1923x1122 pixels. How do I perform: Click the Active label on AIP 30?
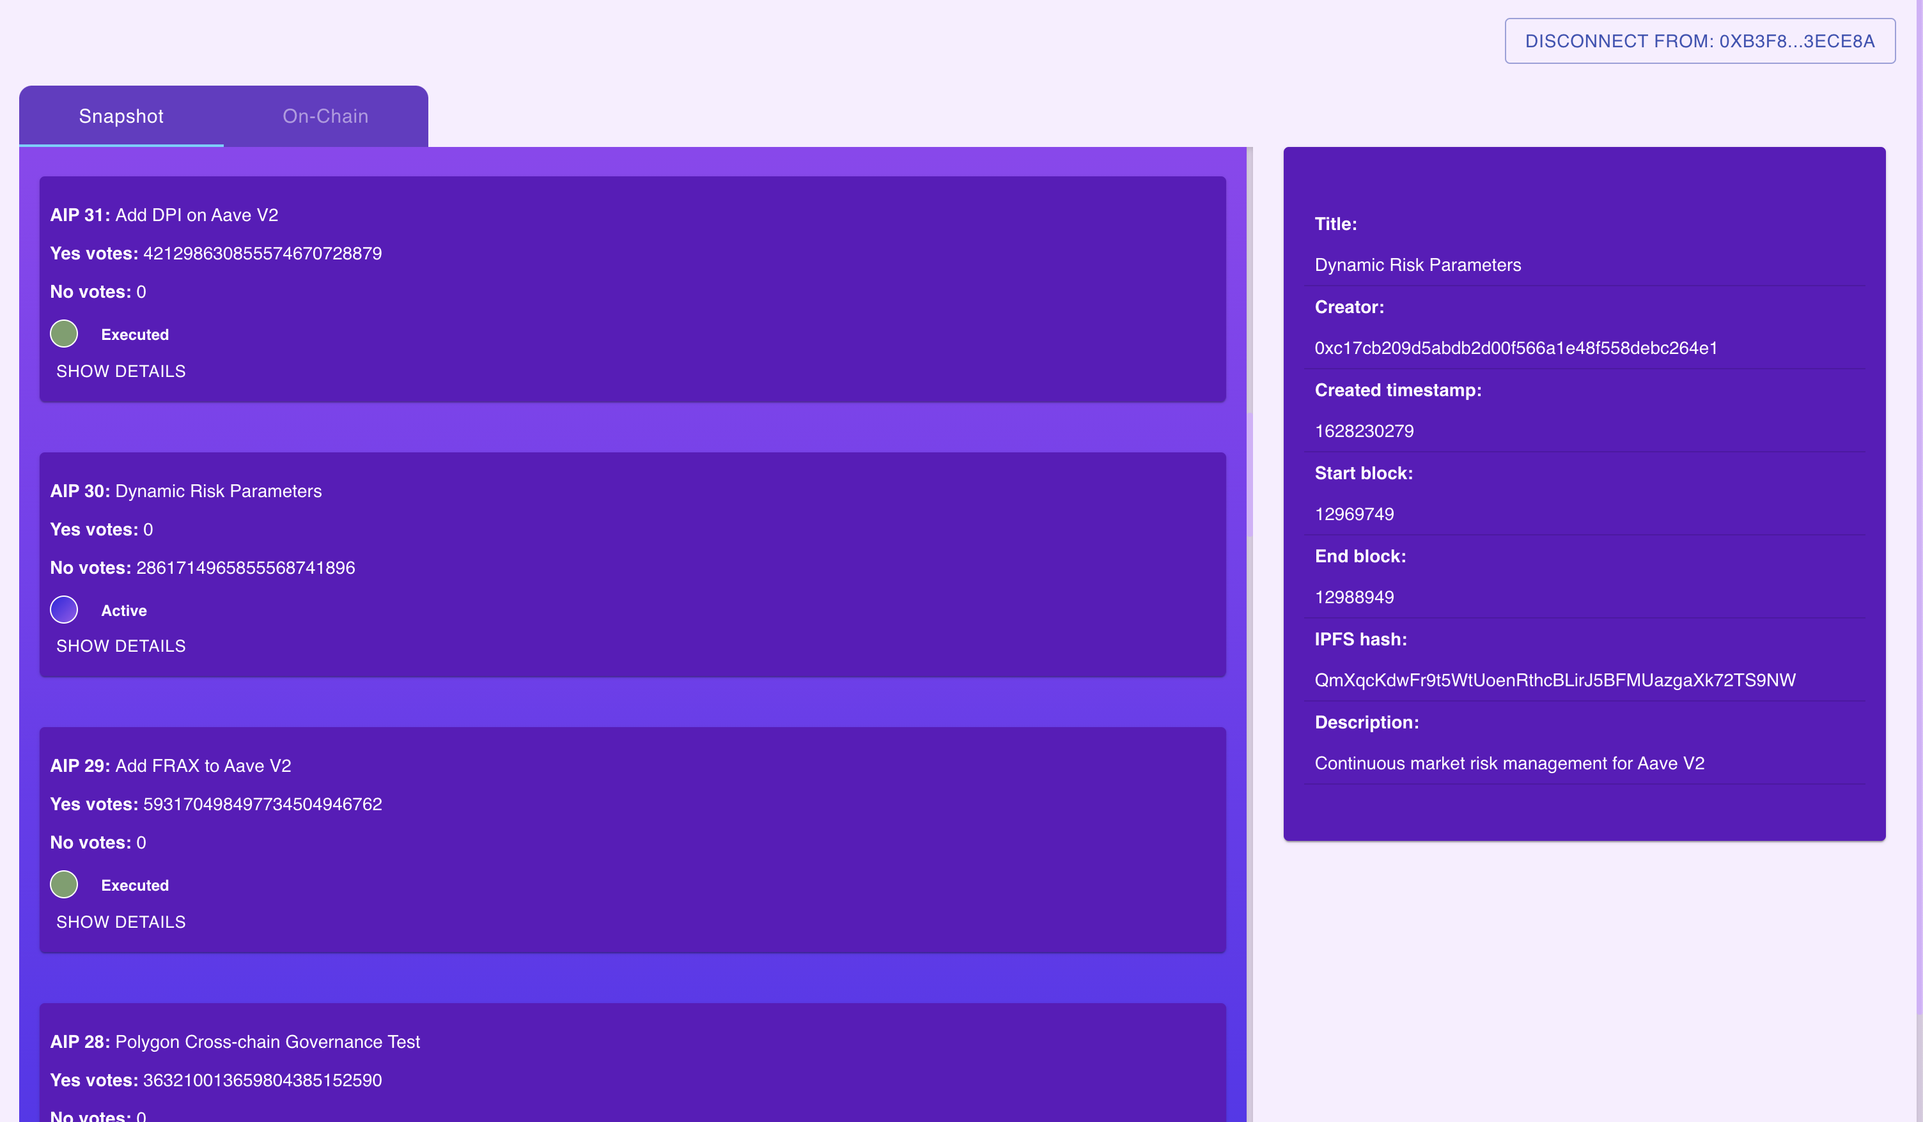click(123, 611)
